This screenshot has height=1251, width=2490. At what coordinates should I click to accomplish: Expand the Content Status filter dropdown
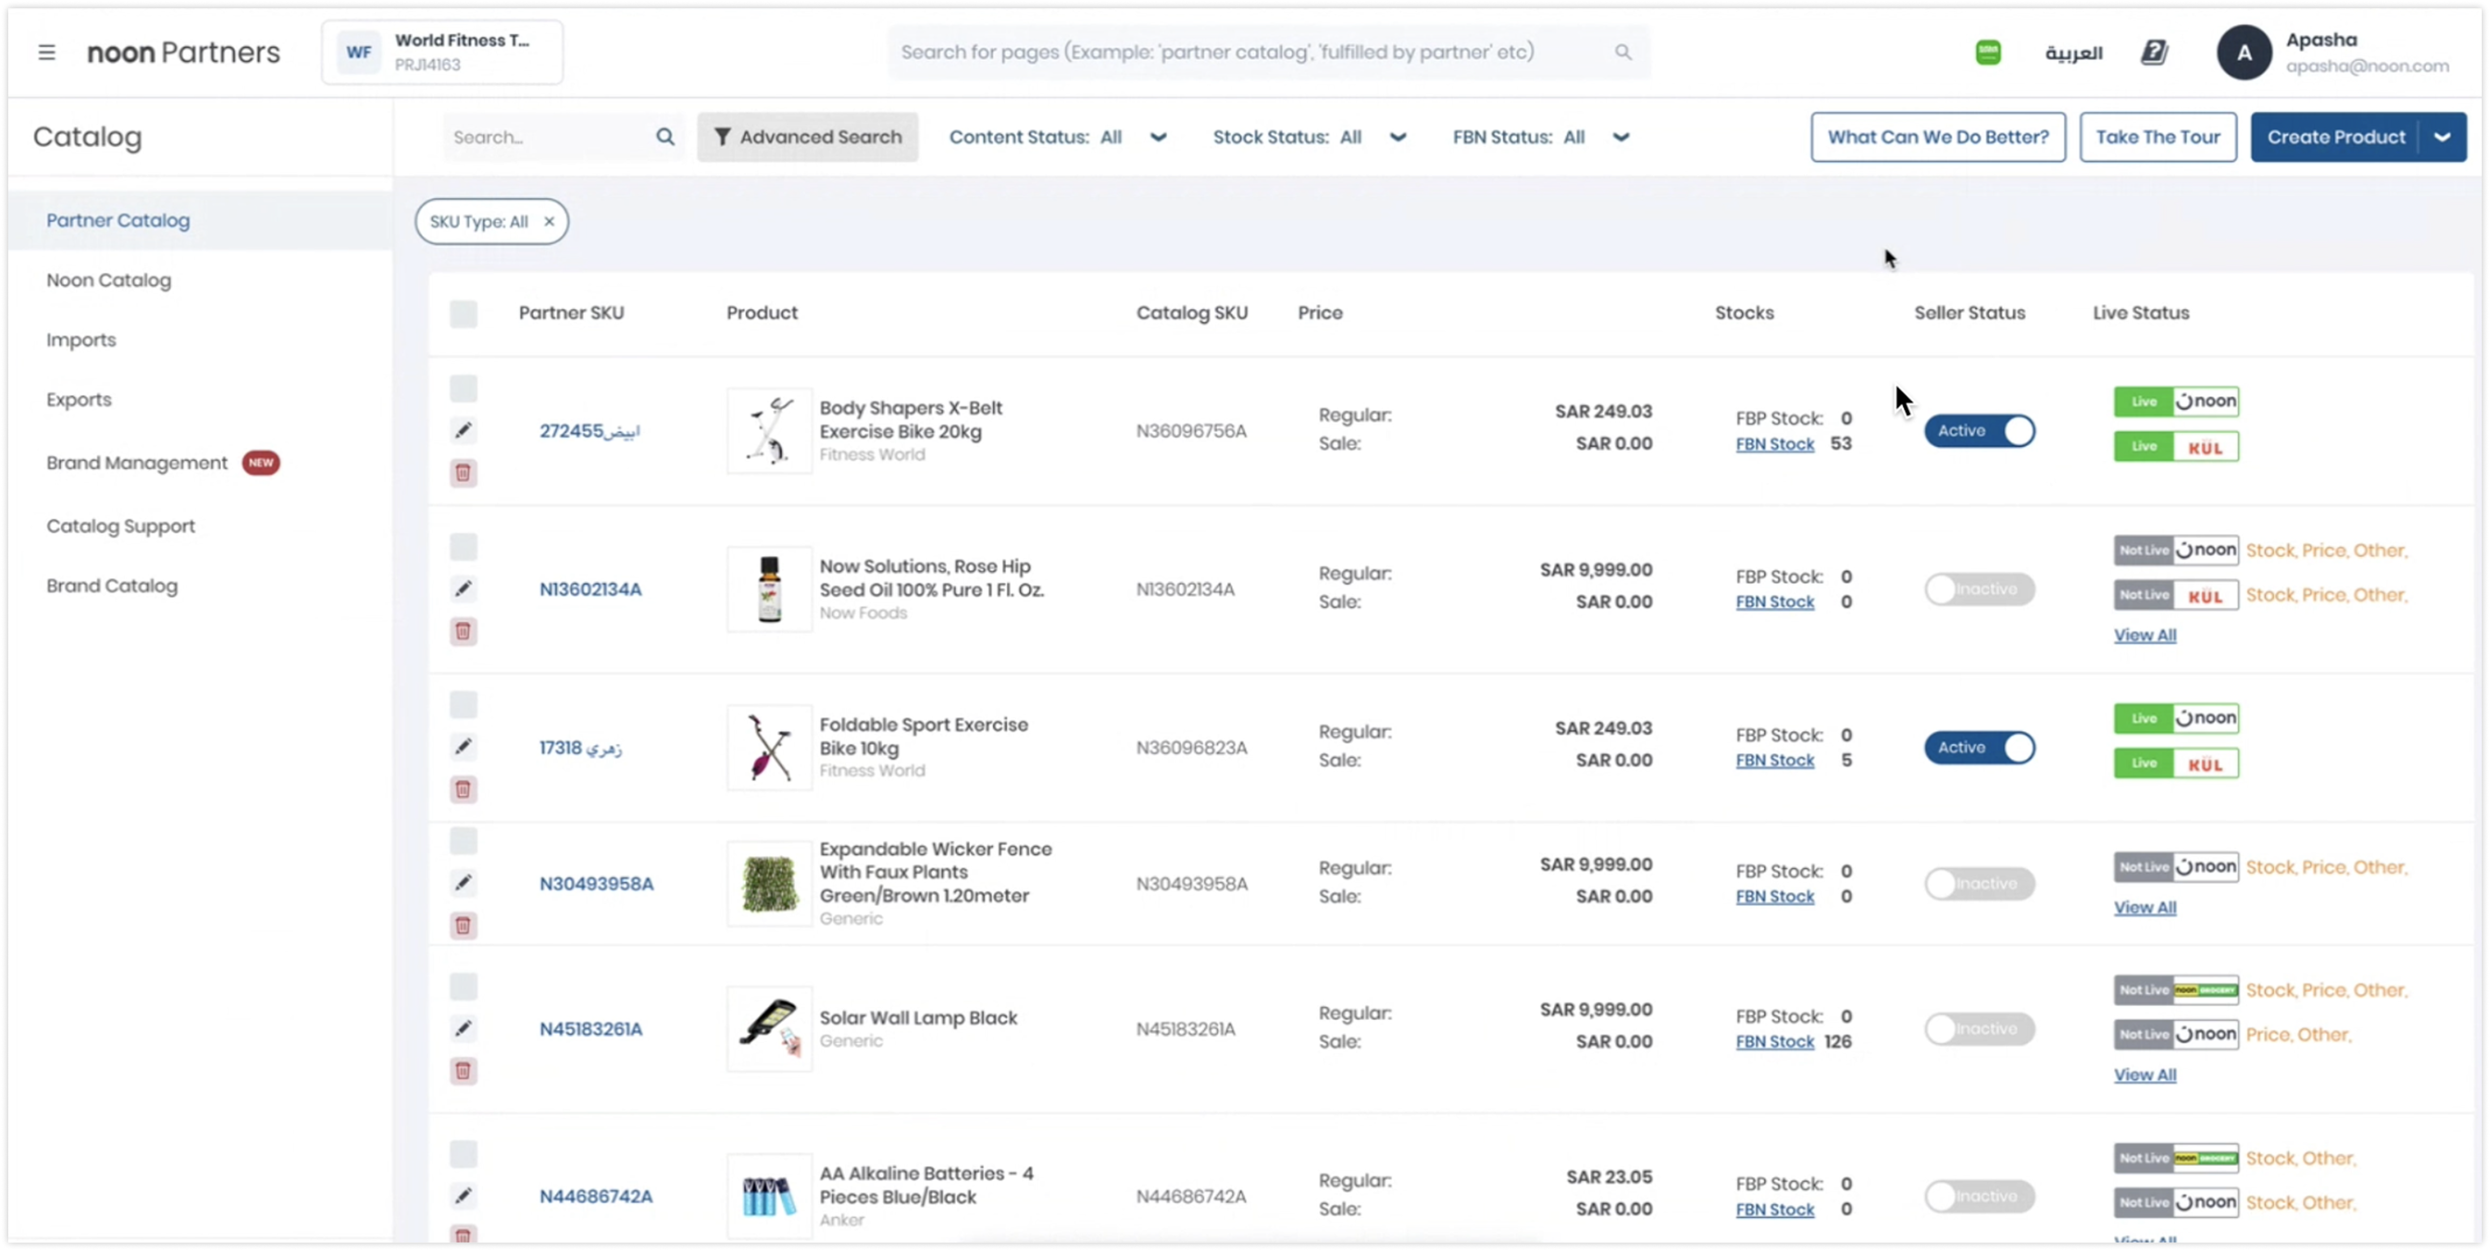tap(1159, 137)
